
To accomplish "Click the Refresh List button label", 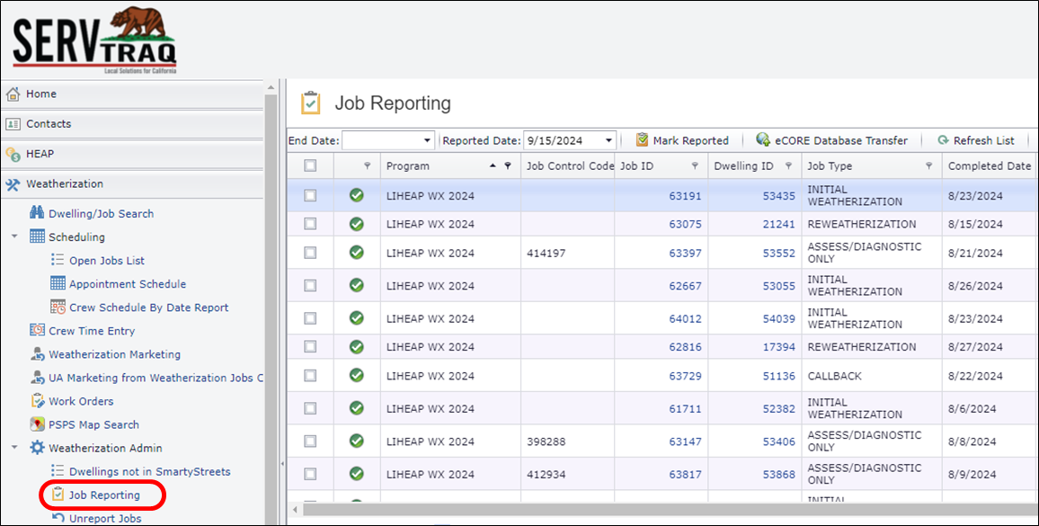I will (x=984, y=140).
